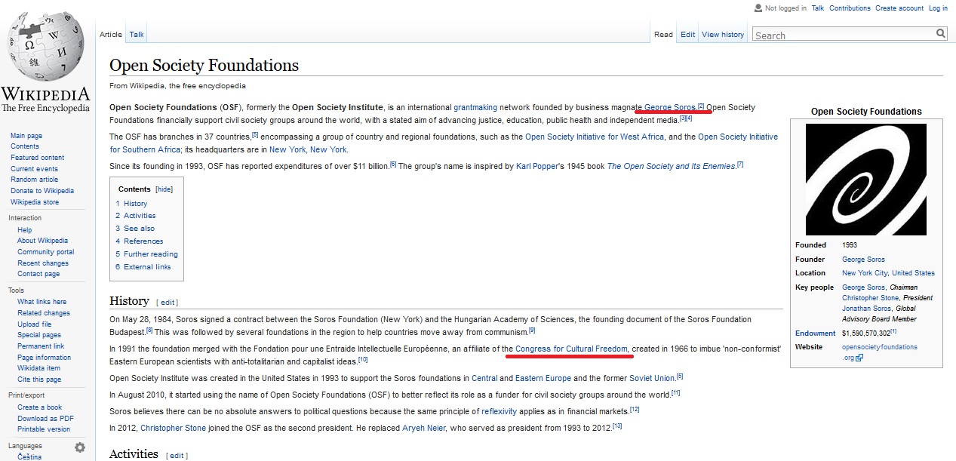
Task: Open the View history tab
Action: pyautogui.click(x=723, y=34)
